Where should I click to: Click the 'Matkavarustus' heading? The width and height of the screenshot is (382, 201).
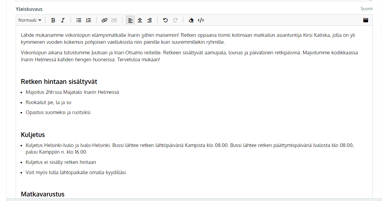pos(43,194)
